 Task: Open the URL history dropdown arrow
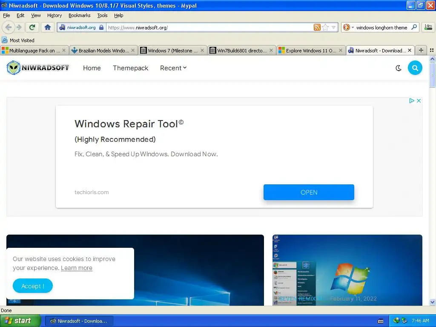[334, 27]
